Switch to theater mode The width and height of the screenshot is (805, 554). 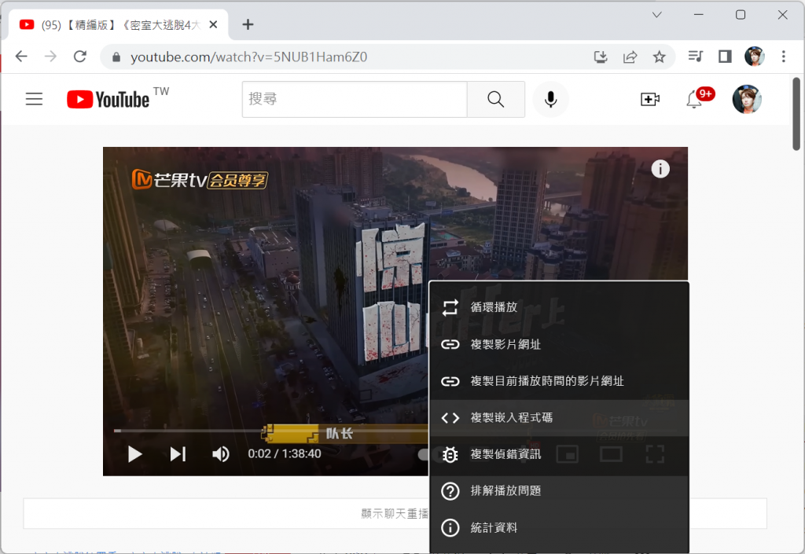click(x=611, y=454)
